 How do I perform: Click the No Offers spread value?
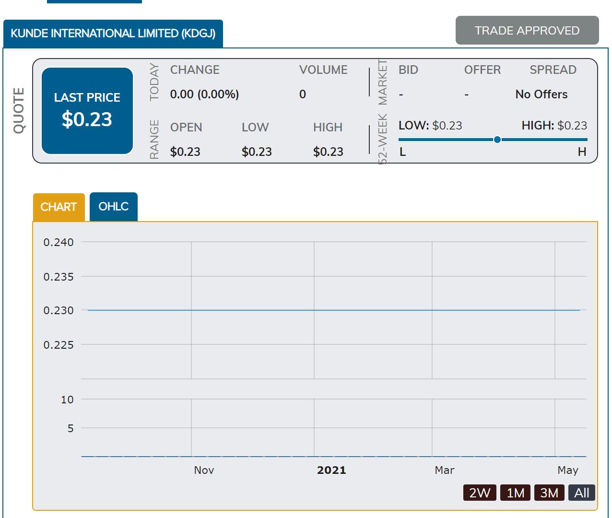click(x=541, y=94)
